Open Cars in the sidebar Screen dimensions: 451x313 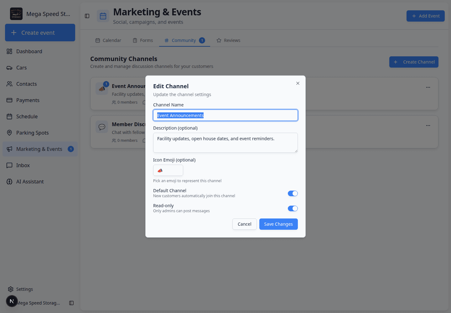tap(40, 68)
